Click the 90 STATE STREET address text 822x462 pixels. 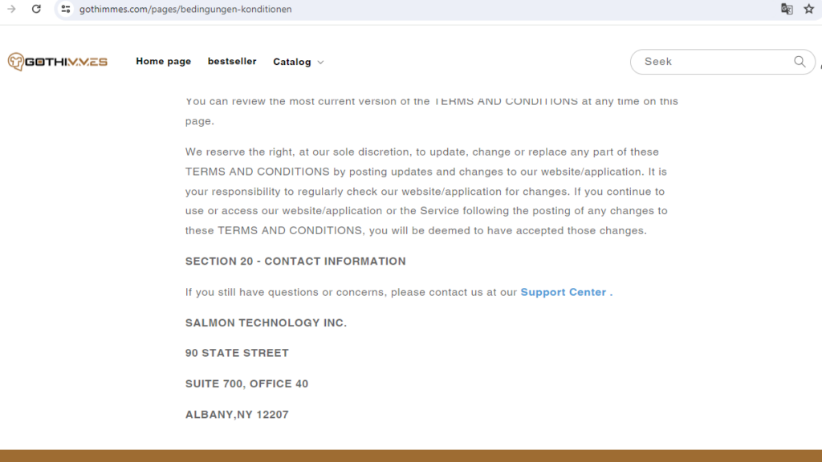click(x=237, y=352)
